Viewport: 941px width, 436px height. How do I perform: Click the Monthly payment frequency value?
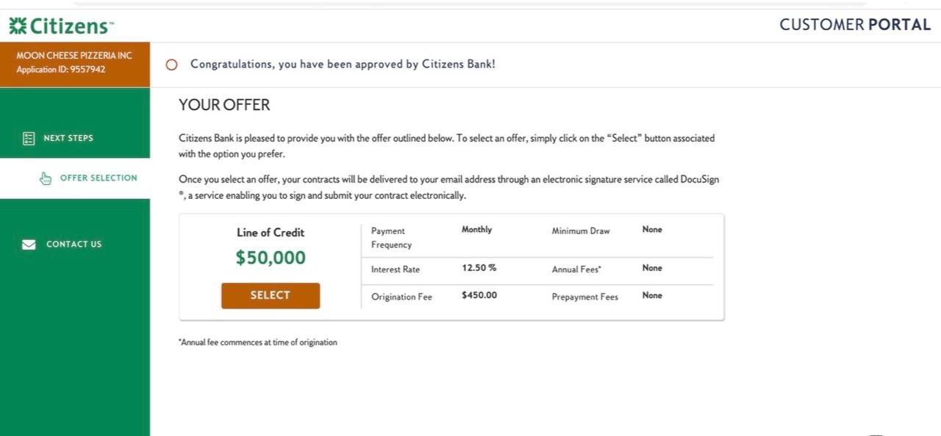(x=476, y=230)
